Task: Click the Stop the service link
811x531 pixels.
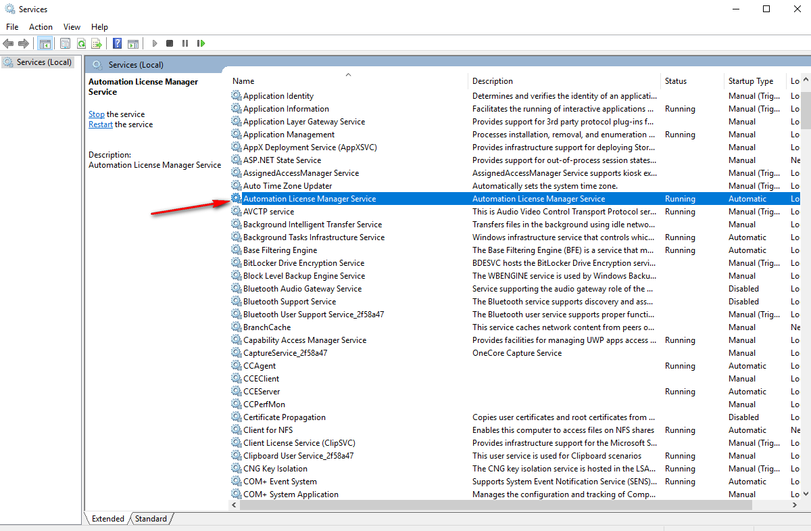Action: tap(97, 114)
